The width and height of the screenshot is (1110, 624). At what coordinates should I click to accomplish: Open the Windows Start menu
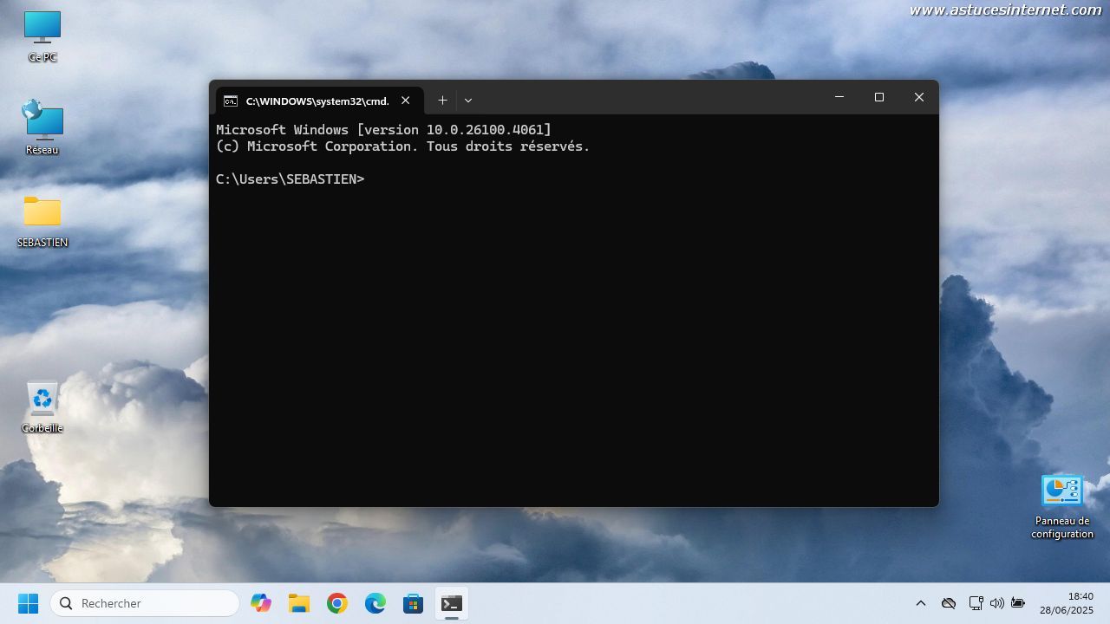[x=29, y=603]
